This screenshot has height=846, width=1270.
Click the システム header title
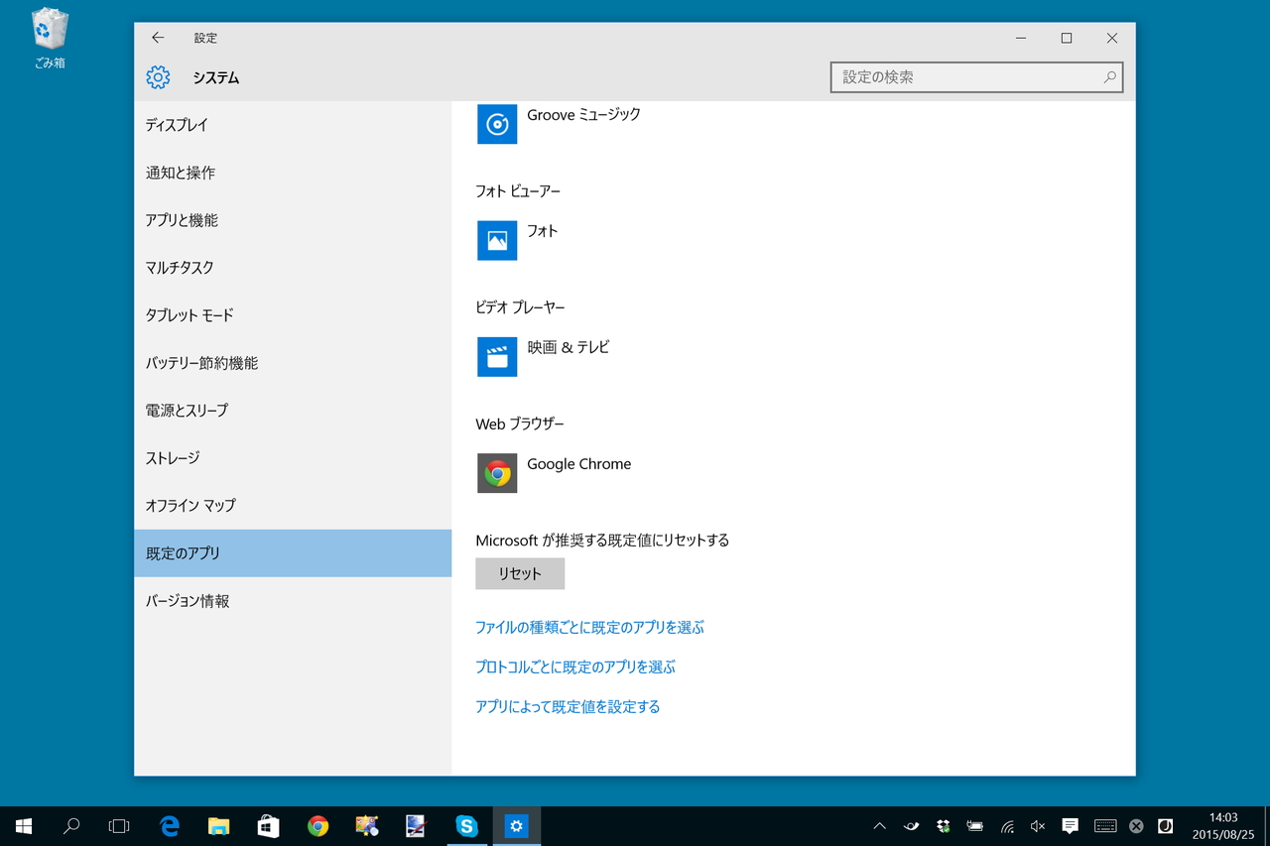[216, 77]
